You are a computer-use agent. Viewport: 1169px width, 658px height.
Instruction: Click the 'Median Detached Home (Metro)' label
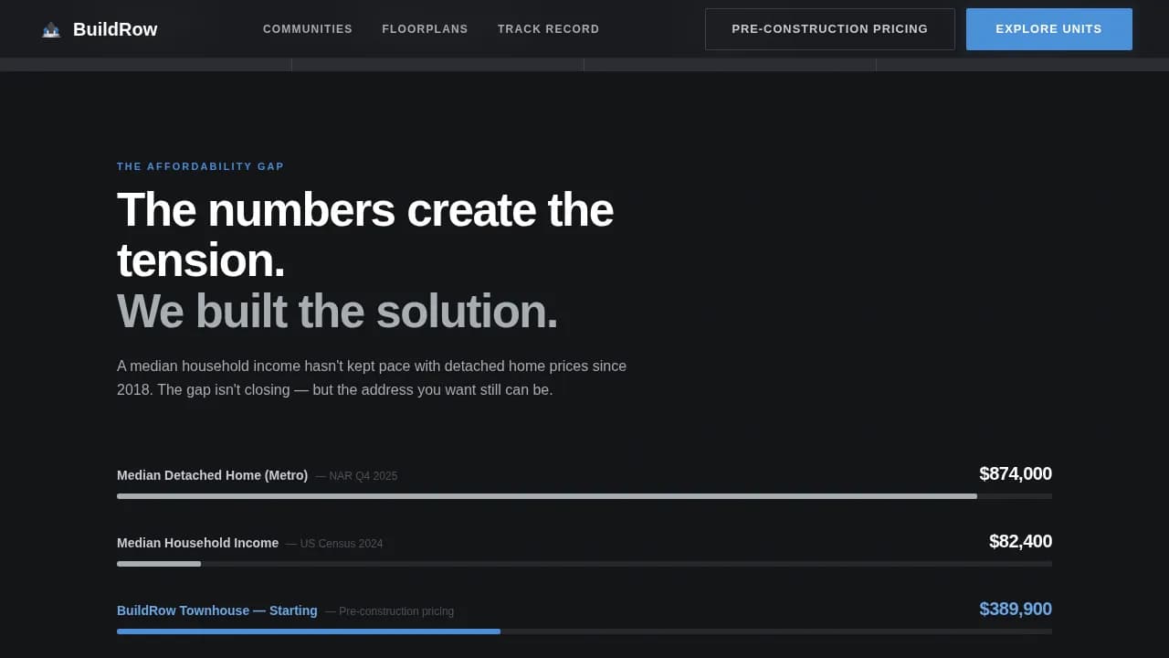[x=212, y=475]
